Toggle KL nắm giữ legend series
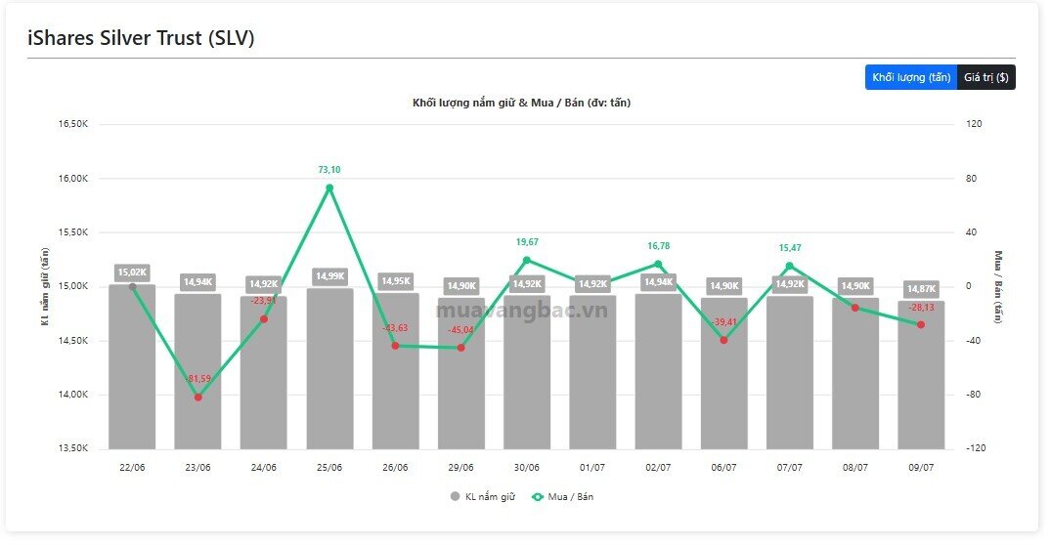Screen dimensions: 1051x545 pyautogui.click(x=483, y=497)
